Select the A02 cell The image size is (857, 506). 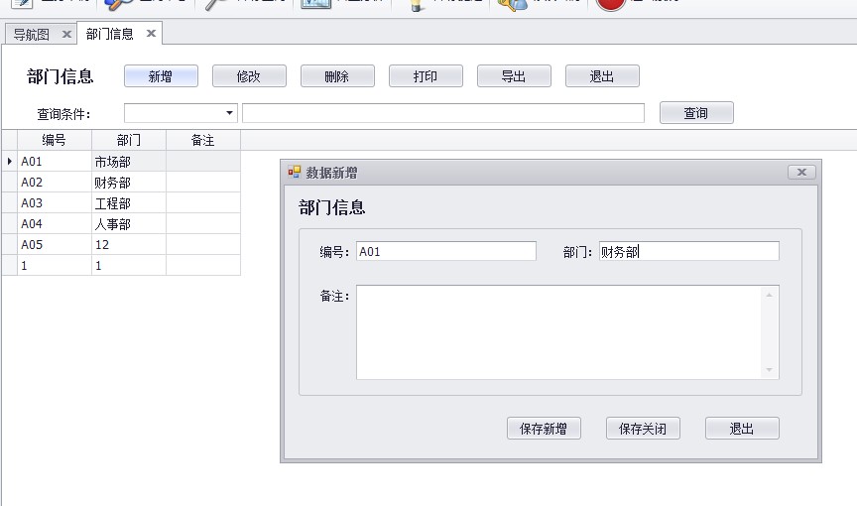pyautogui.click(x=55, y=182)
